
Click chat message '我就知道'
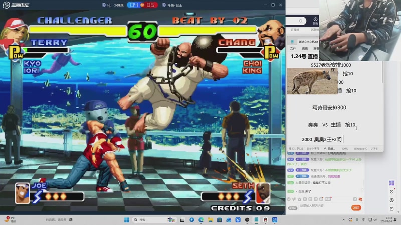334,176
